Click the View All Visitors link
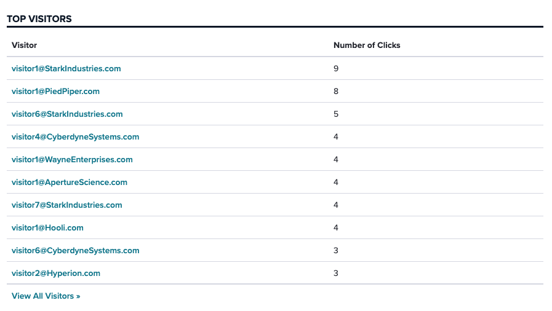Screen dimensions: 552x311 46,296
